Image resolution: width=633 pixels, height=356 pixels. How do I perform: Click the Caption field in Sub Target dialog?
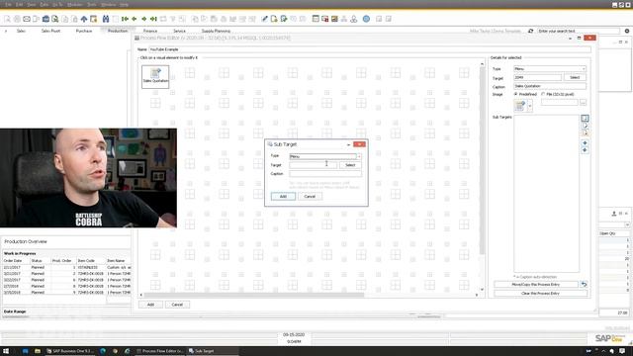[325, 174]
